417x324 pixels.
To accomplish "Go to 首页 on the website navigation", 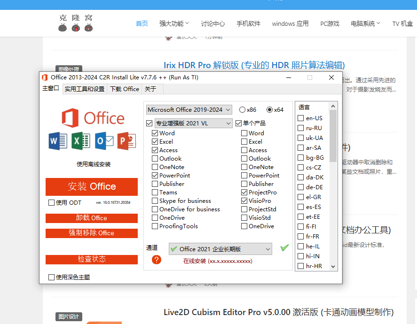I will coord(142,23).
